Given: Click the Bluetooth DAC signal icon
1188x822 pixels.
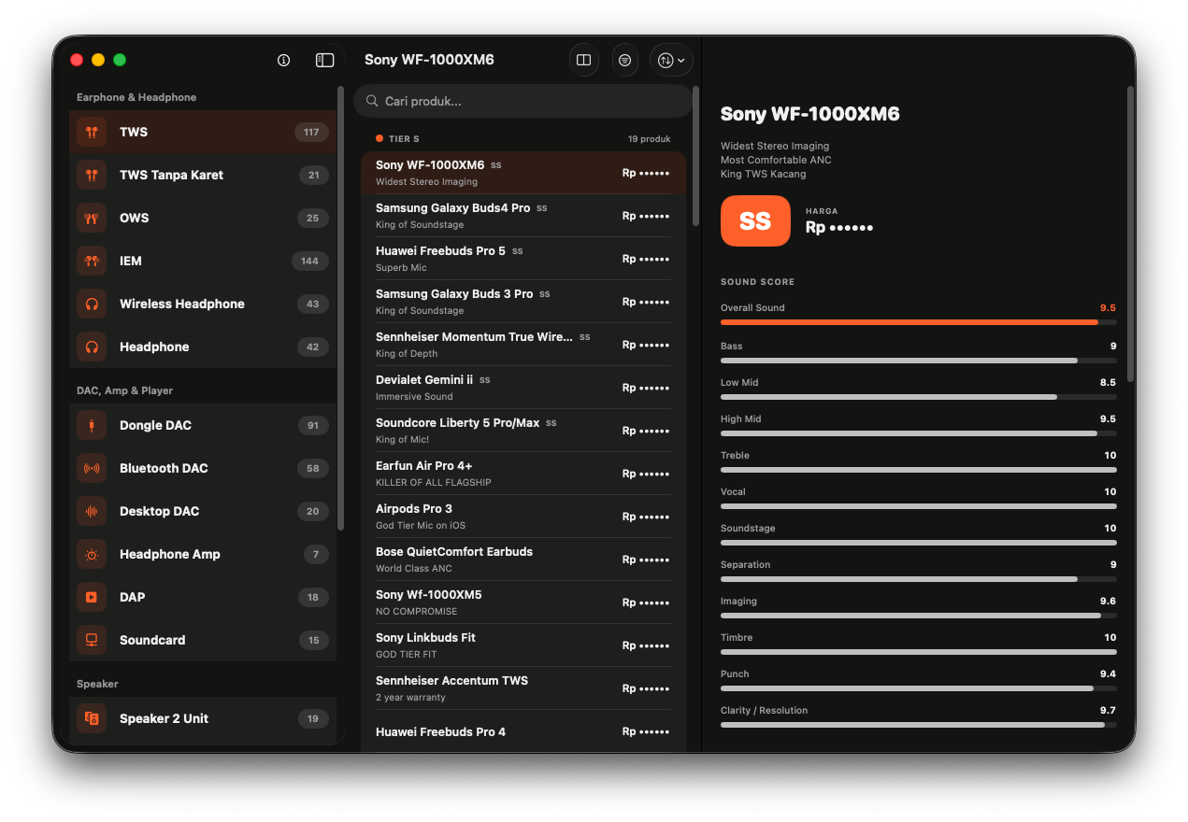Looking at the screenshot, I should (92, 468).
